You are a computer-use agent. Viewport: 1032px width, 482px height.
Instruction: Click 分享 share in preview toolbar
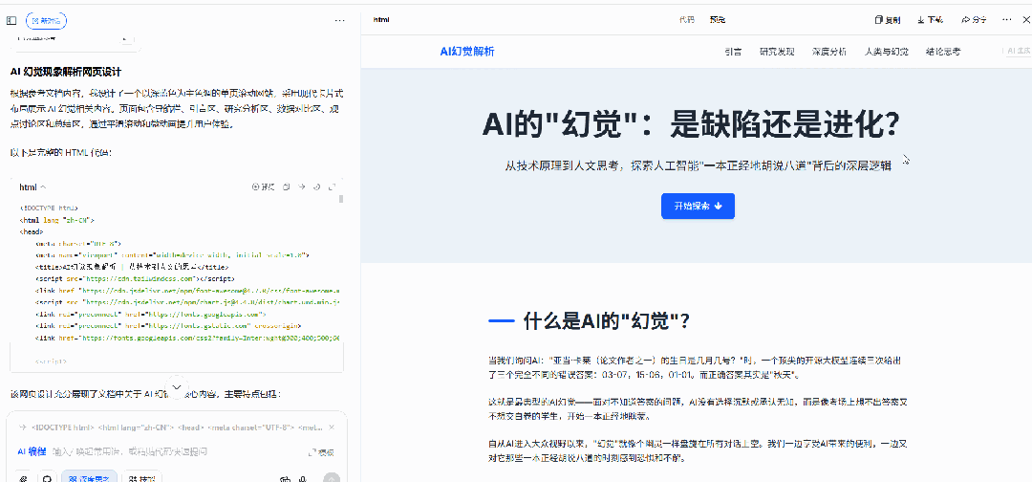point(974,20)
